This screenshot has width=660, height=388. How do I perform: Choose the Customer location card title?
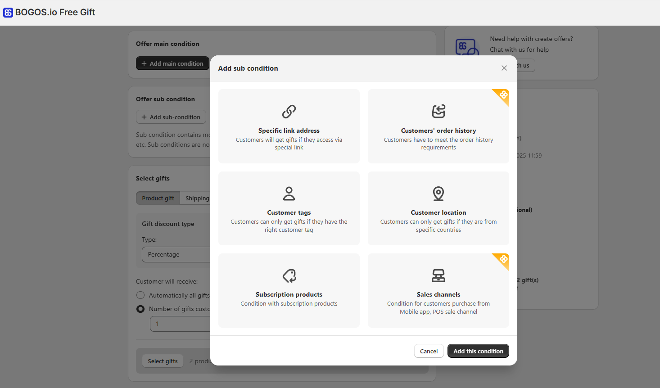438,212
